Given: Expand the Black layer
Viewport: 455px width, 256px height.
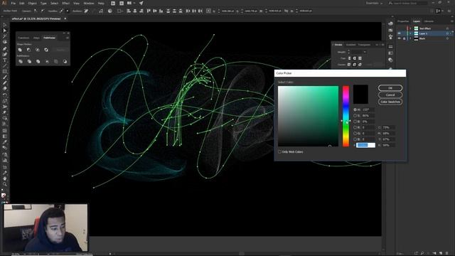Looking at the screenshot, I should coord(410,38).
